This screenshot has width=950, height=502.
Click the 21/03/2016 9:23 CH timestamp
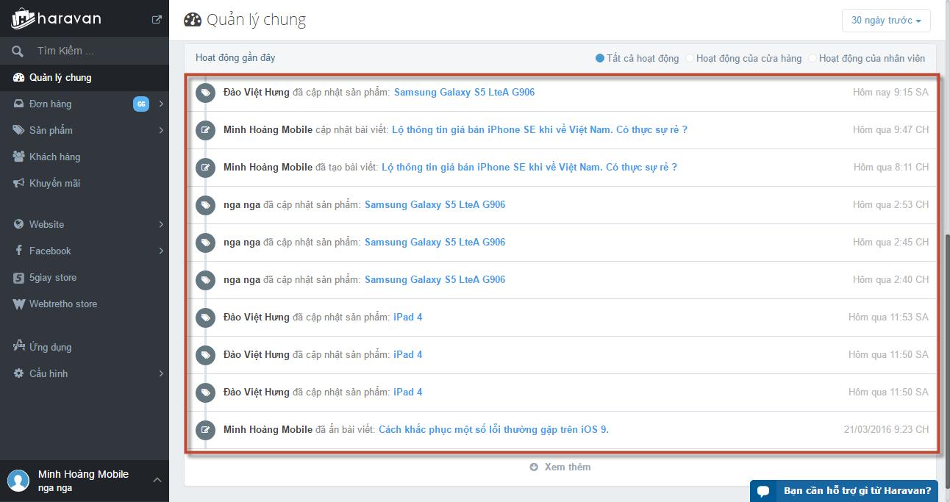(x=886, y=430)
